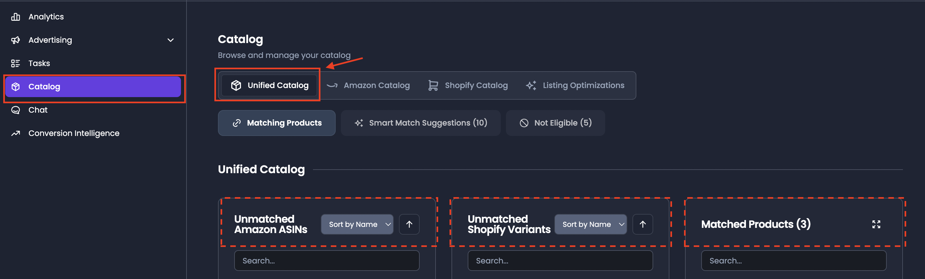The image size is (925, 279).
Task: Open Analytics from the sidebar
Action: pyautogui.click(x=46, y=17)
